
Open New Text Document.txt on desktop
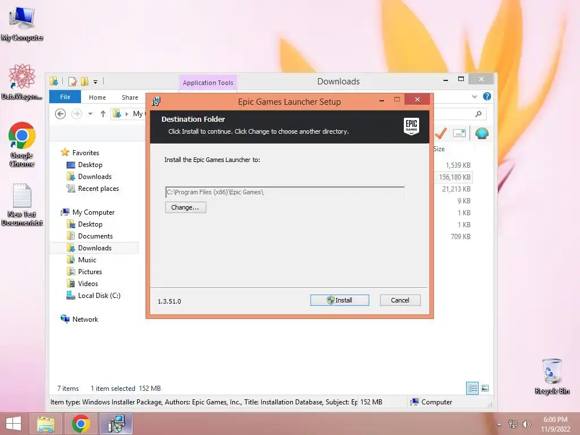pos(22,204)
